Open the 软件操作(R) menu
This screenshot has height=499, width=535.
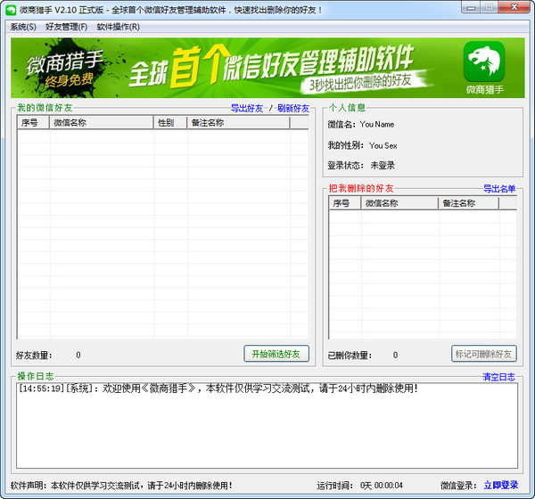(x=118, y=27)
